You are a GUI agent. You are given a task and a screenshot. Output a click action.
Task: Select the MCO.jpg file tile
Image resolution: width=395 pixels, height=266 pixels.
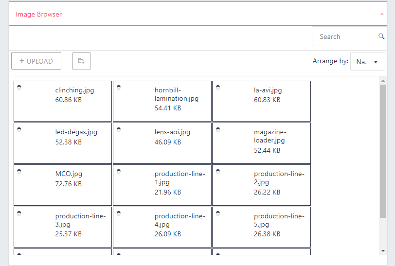coord(63,185)
